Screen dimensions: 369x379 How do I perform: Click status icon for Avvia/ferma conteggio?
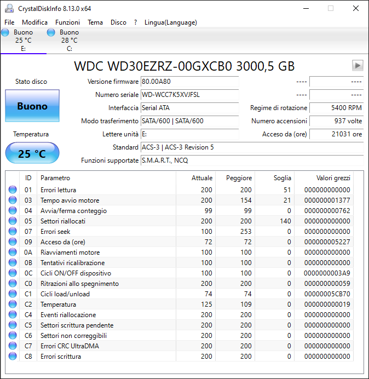13,210
